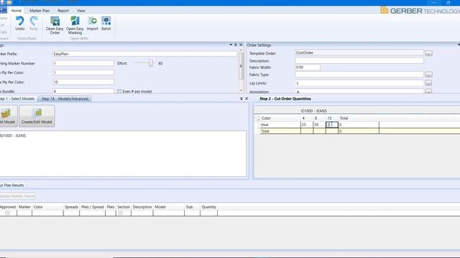
Task: Toggle Even # per model checkbox
Action: [119, 91]
